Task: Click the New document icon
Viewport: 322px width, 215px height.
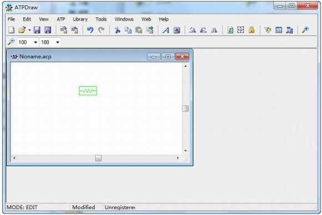Action: point(11,30)
